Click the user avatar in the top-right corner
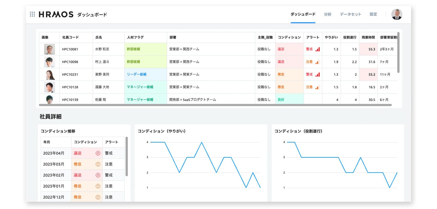Screen dimensions: 437x209 [397, 14]
